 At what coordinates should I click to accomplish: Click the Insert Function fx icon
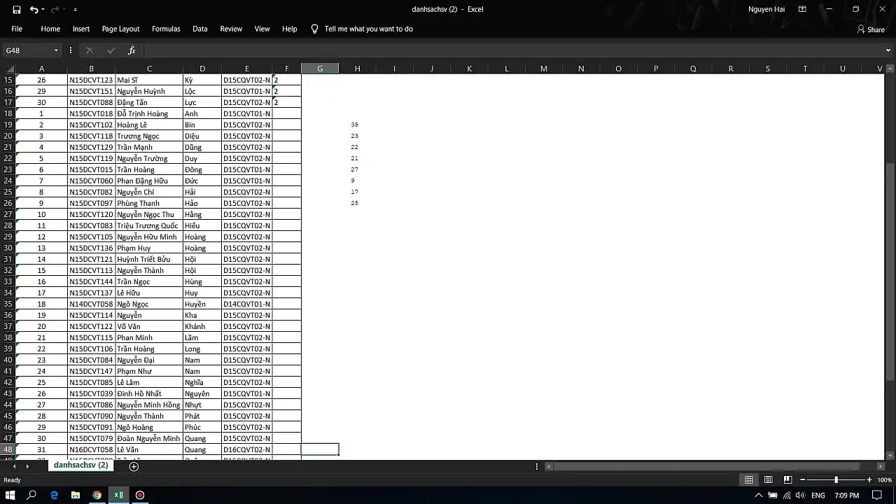coord(132,50)
